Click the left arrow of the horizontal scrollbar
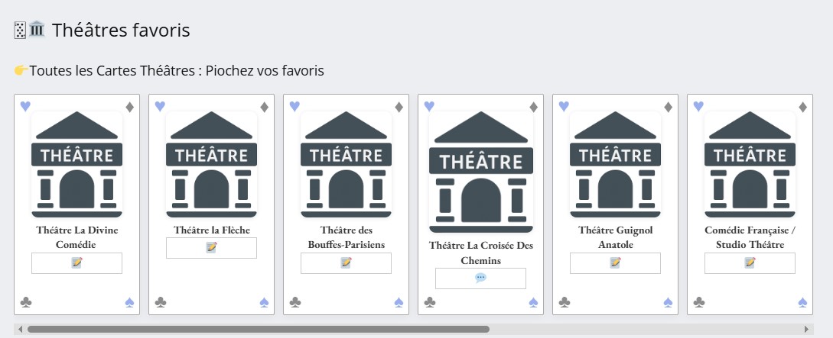This screenshot has width=833, height=338. tap(20, 330)
